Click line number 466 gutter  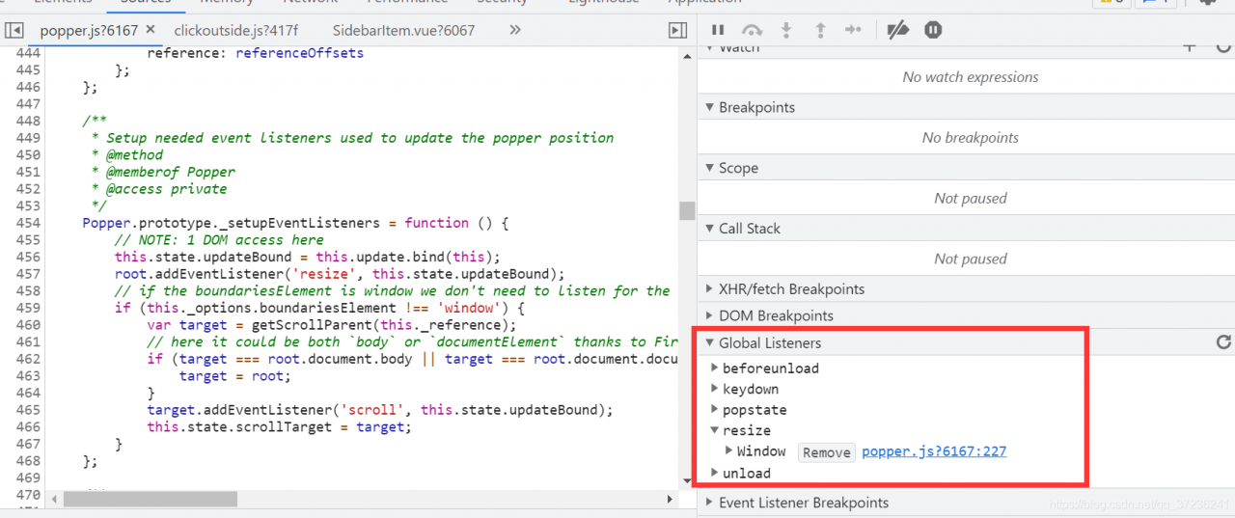coord(28,426)
